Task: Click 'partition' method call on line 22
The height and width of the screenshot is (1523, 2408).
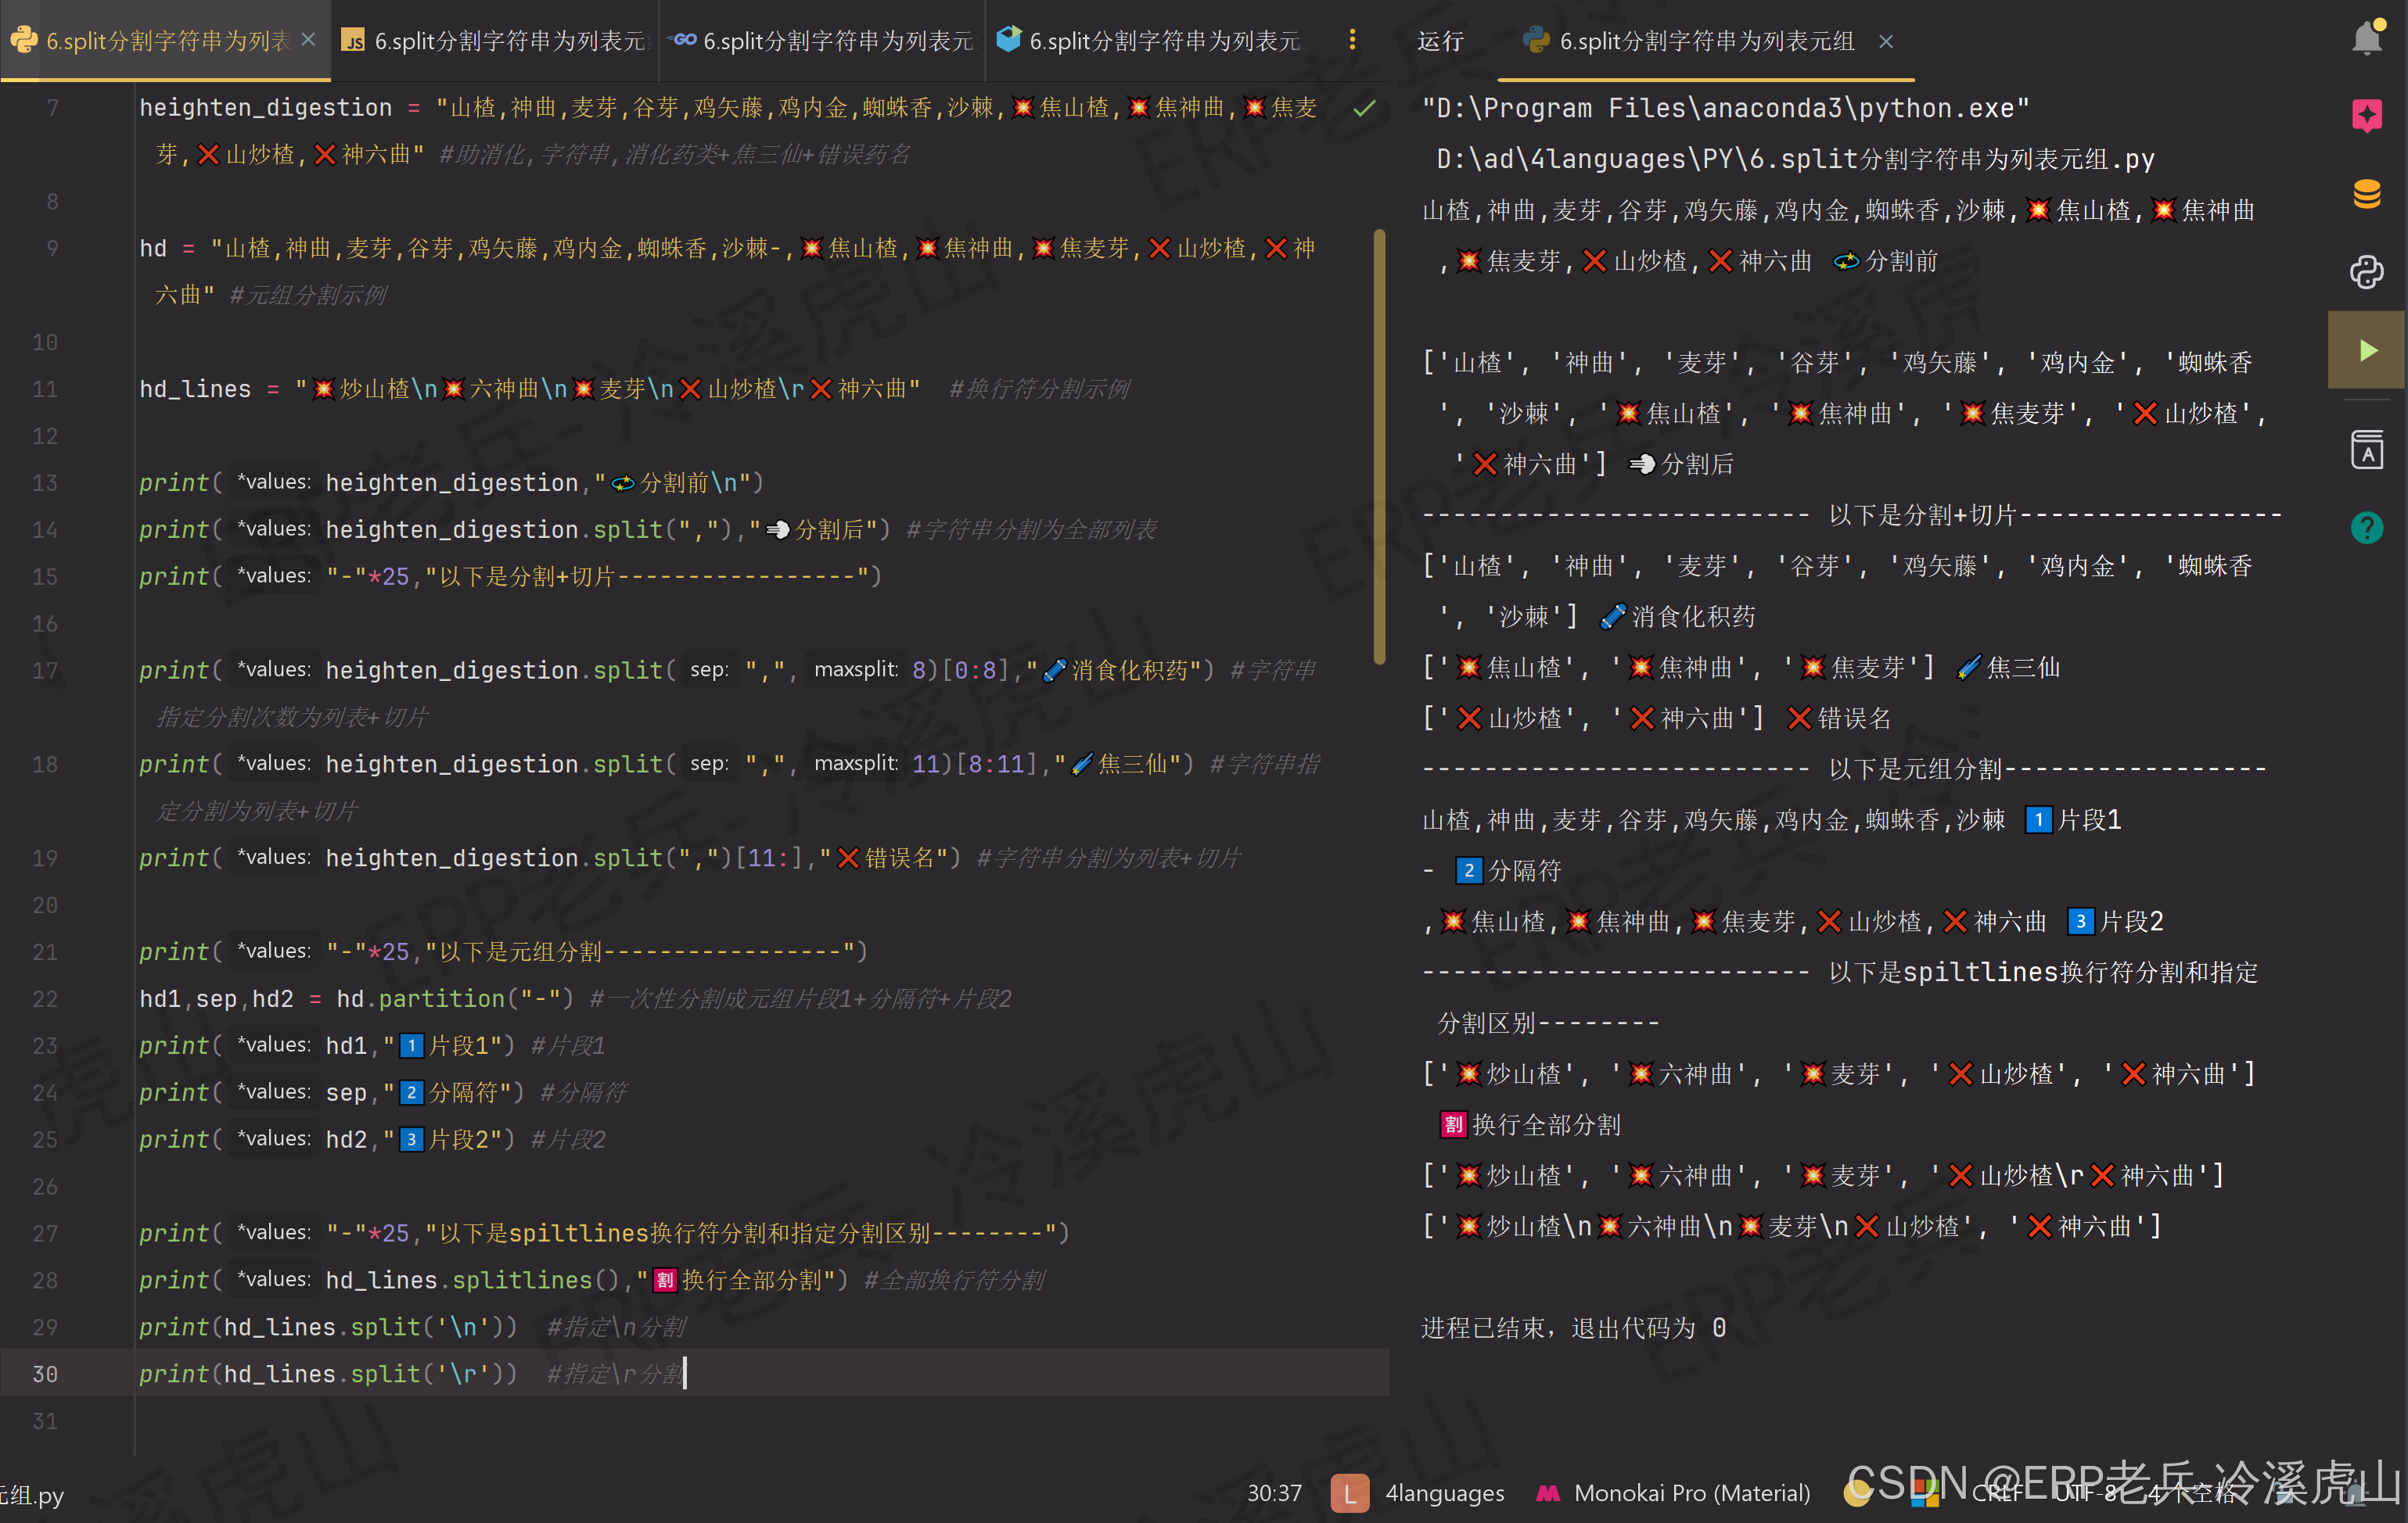Action: coord(441,998)
